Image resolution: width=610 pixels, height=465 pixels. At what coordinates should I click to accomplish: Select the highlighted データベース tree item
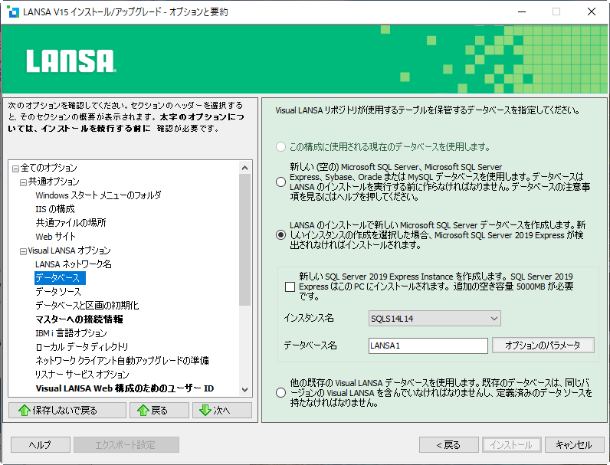[60, 278]
